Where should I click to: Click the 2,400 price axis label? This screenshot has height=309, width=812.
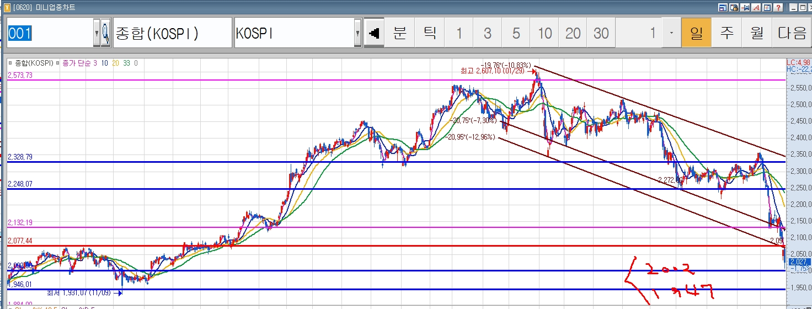[802, 138]
